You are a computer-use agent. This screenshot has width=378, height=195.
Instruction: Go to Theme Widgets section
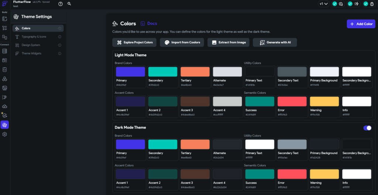pos(31,53)
